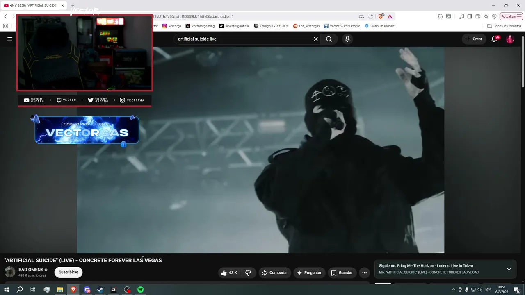Open Windows taskbar search
This screenshot has width=525, height=295.
point(20,290)
